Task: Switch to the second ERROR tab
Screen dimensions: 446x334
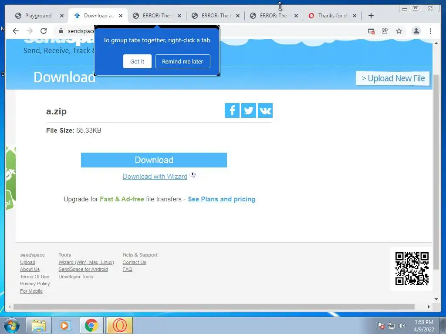Action: (x=215, y=16)
